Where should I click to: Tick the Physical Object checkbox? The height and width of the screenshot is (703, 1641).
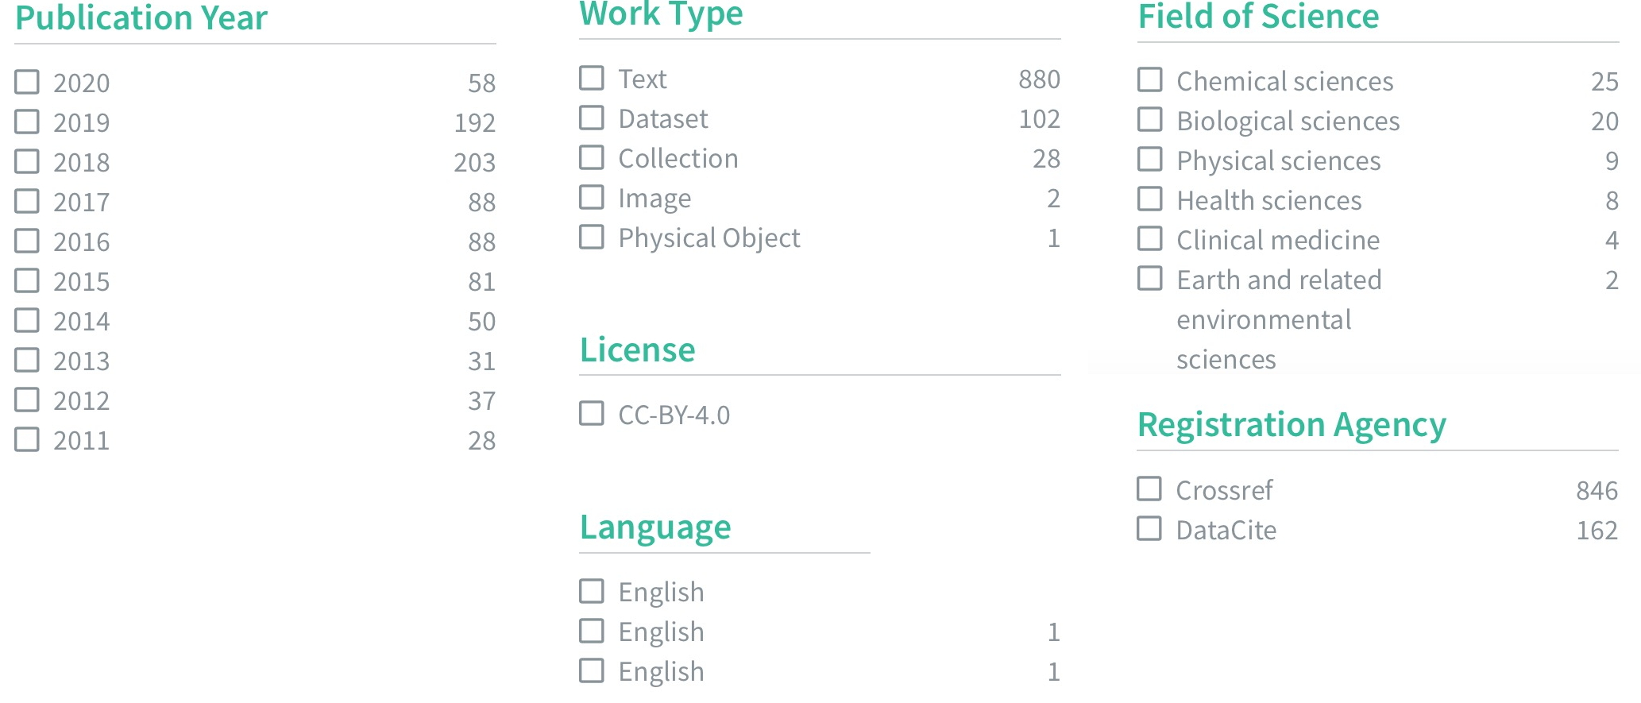pos(592,237)
